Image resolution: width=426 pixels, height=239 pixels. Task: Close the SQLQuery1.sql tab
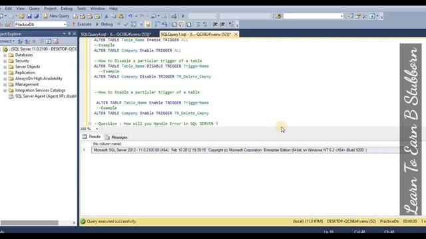[236, 34]
